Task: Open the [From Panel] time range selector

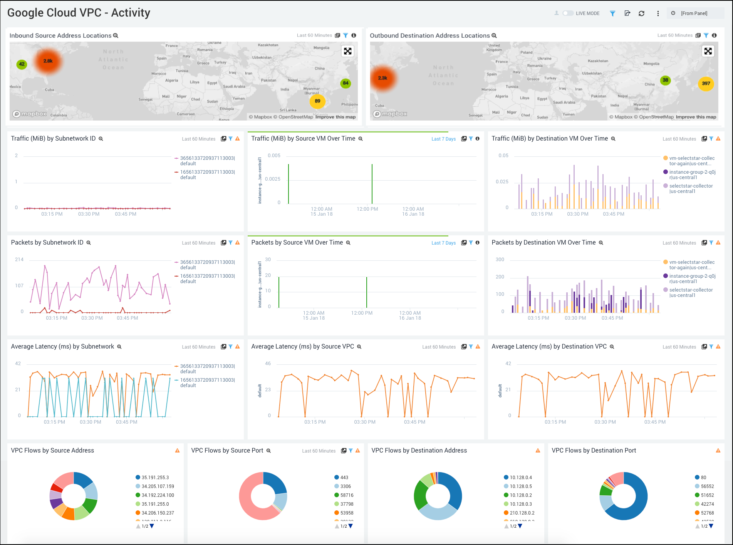Action: (694, 13)
